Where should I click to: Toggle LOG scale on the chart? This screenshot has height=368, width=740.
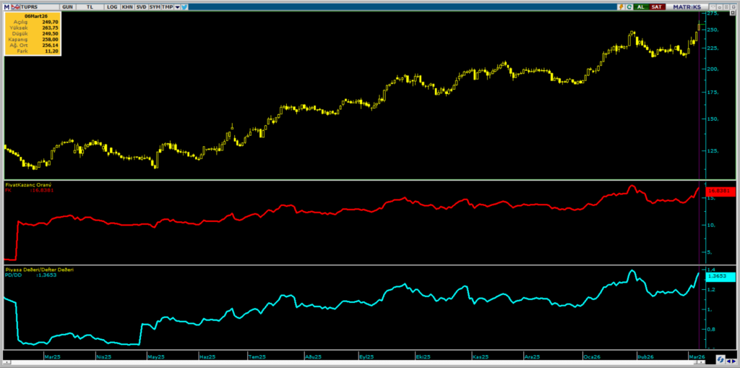(111, 6)
